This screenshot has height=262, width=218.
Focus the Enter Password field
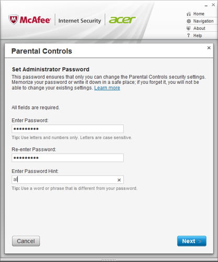(x=68, y=129)
